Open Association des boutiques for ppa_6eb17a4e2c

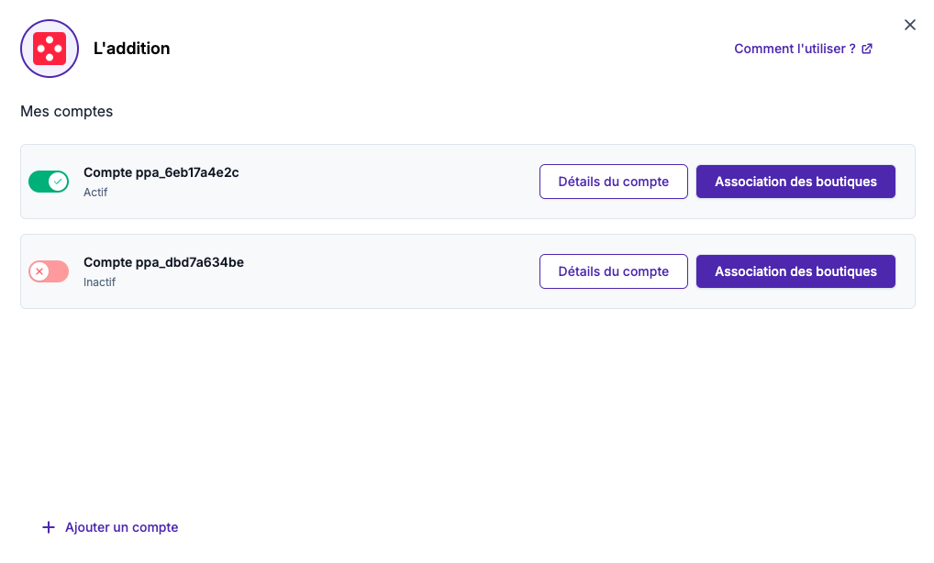[x=795, y=182]
